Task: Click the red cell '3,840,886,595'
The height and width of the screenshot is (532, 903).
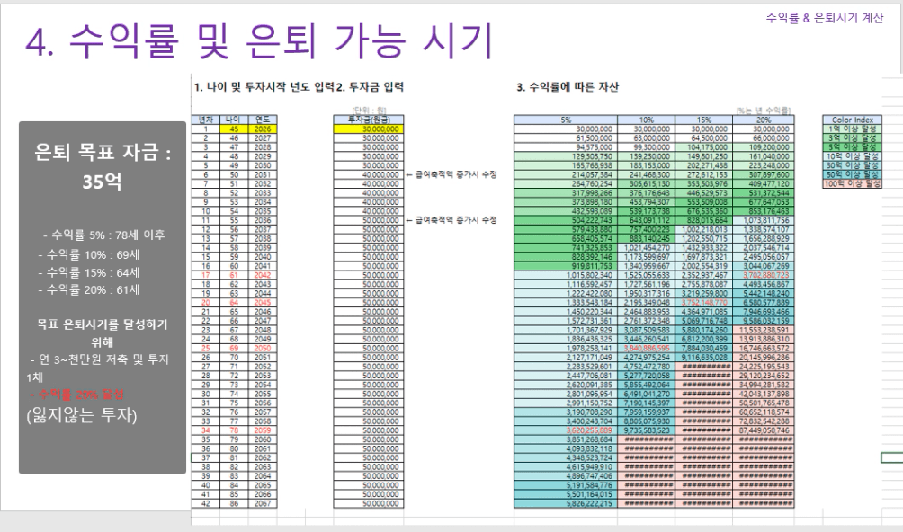Action: 646,348
